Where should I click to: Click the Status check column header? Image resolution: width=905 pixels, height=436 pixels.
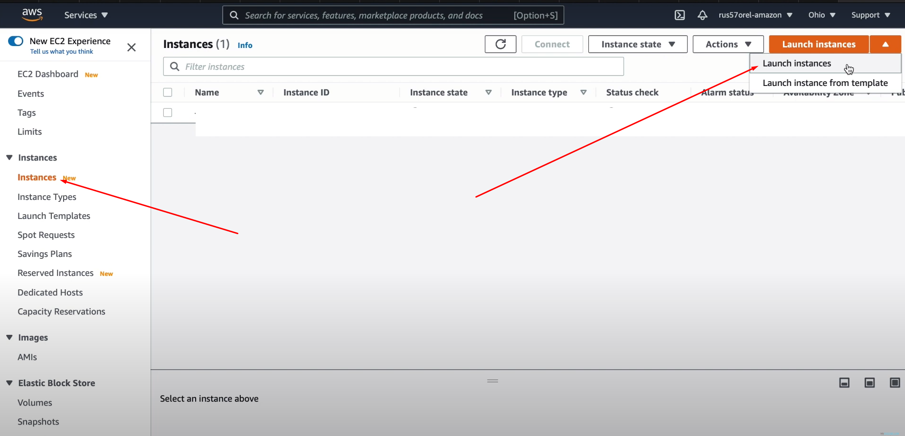coord(632,93)
